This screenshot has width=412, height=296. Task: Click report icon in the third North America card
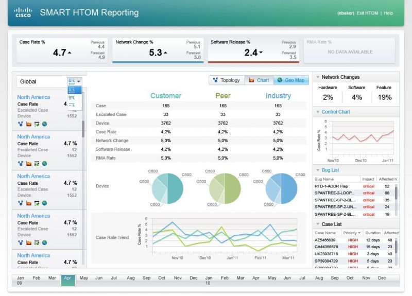point(37,203)
